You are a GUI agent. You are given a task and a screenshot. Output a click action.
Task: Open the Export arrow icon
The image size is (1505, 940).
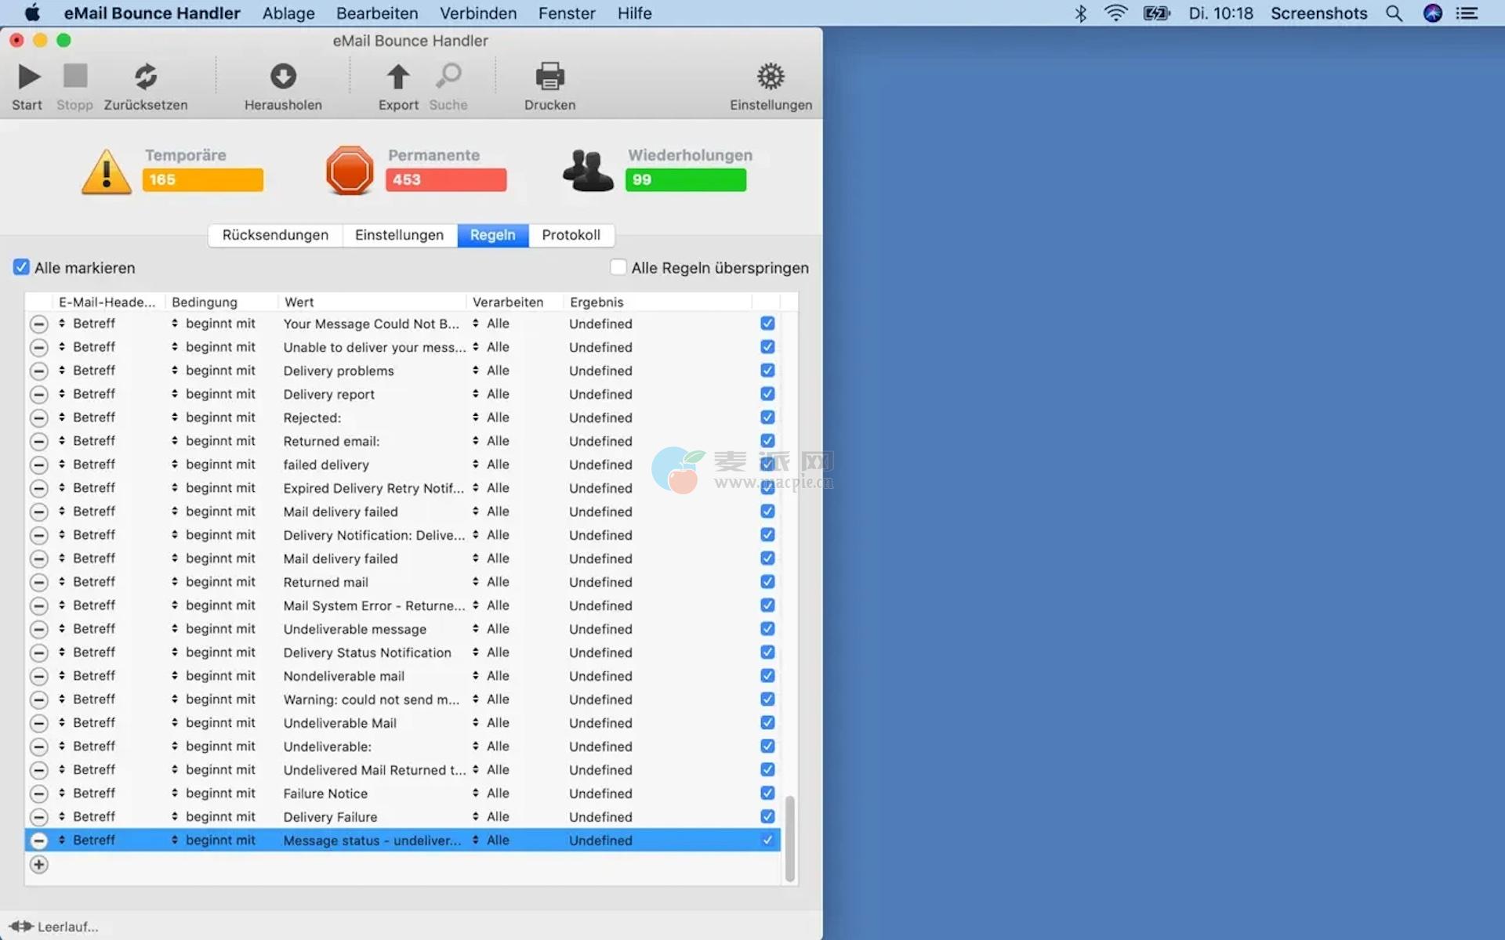click(397, 77)
